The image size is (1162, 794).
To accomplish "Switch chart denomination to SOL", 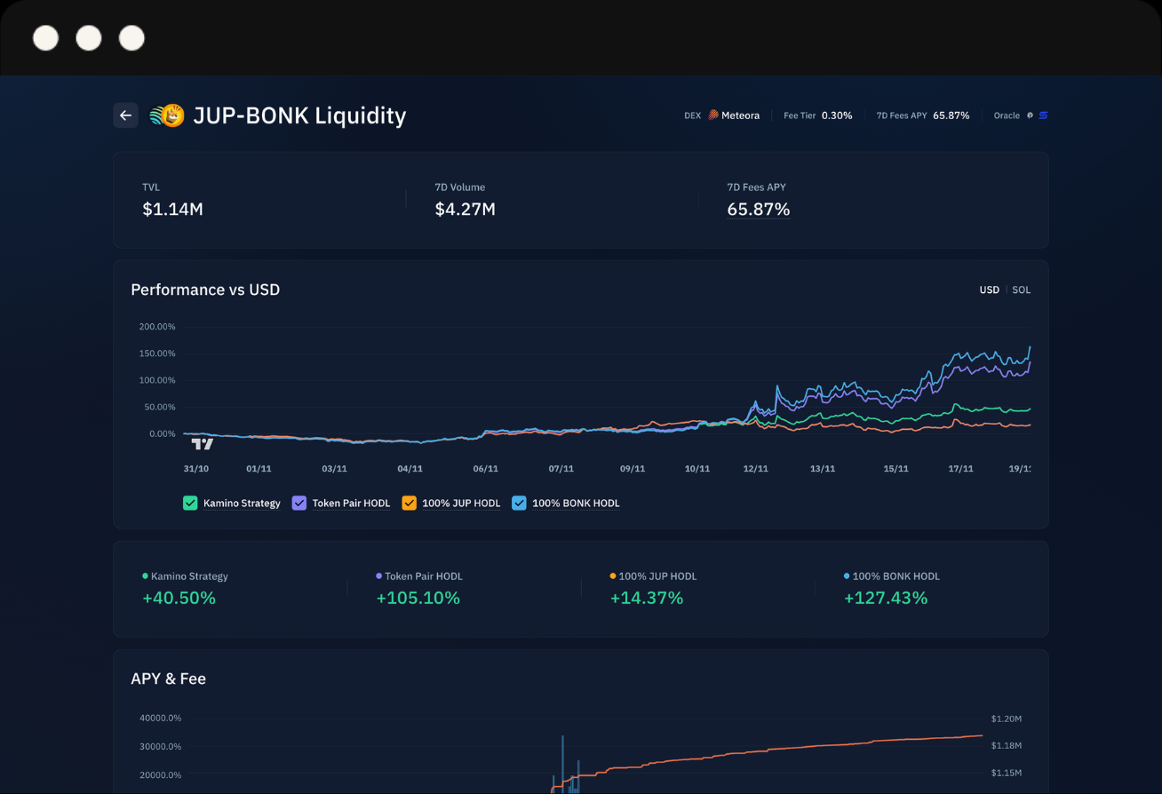I will [x=1022, y=290].
